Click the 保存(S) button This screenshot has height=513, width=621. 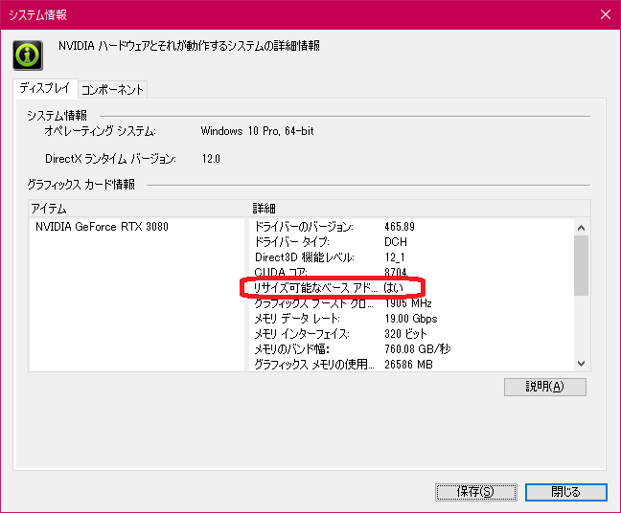476,492
